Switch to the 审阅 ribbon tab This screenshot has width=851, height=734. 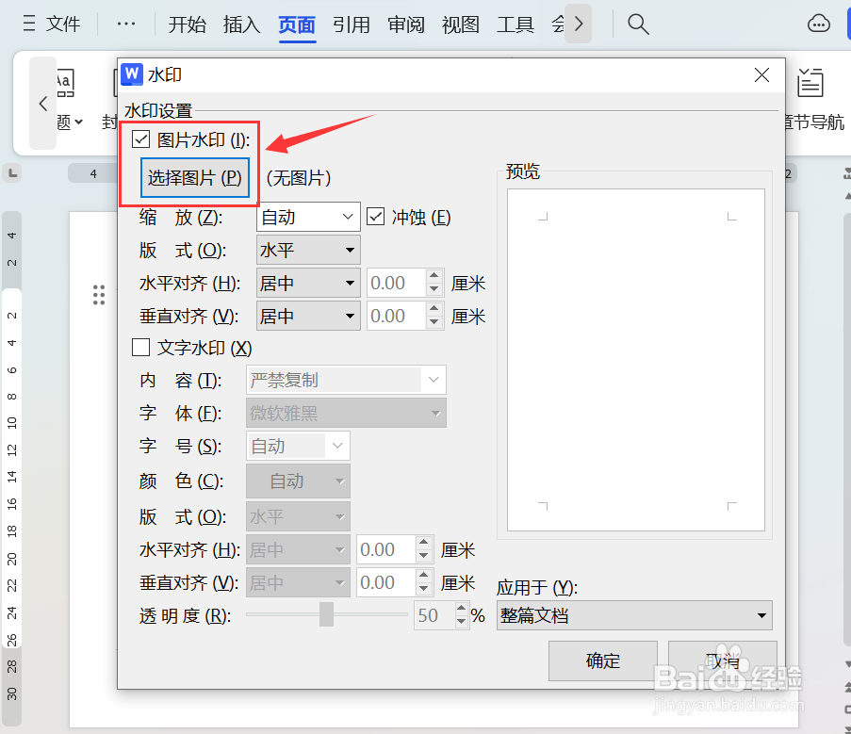tap(405, 24)
